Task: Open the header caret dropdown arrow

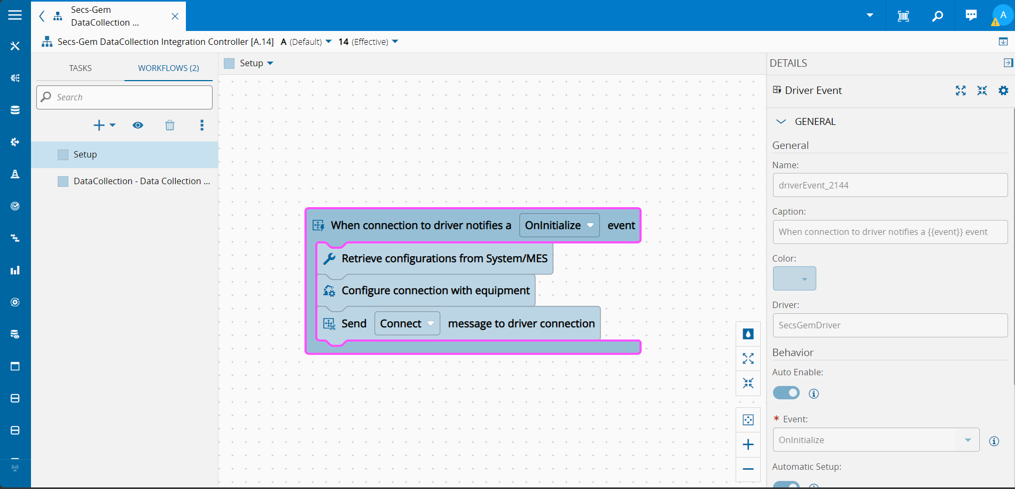Action: (870, 15)
